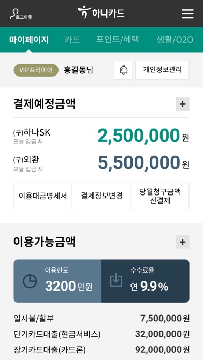The height and width of the screenshot is (360, 203).
Task: Tap the pie chart icon beside 이용한도
Action: tap(30, 281)
